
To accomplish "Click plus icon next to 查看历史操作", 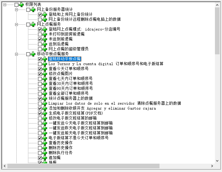I will (x=45, y=143).
